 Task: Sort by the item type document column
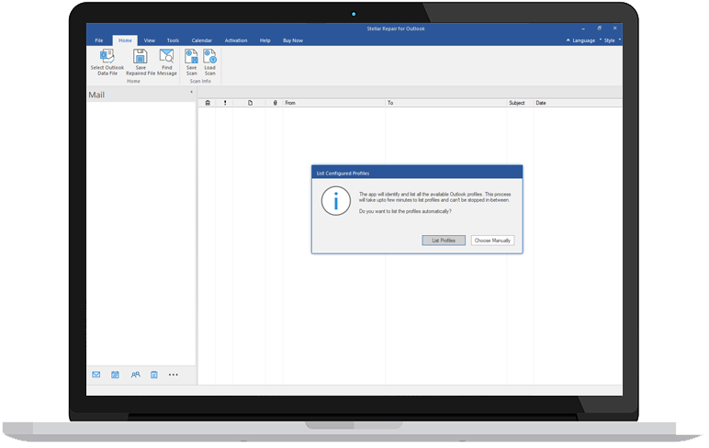[x=250, y=103]
